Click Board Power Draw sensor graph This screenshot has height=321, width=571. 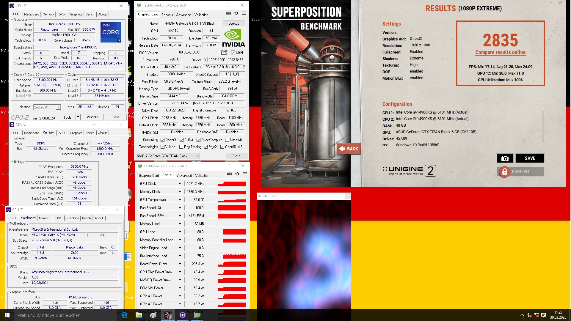227,264
